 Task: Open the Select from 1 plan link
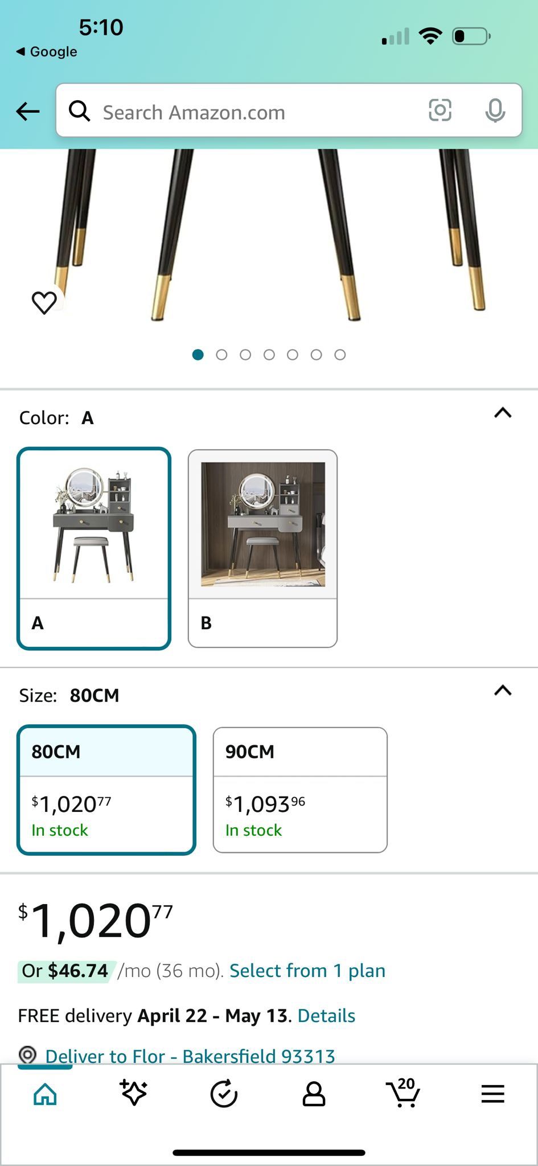click(x=307, y=971)
